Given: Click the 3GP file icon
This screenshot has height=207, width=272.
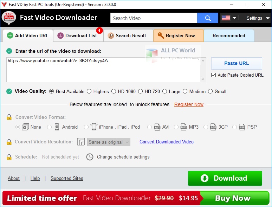Looking at the screenshot, I should (213, 127).
